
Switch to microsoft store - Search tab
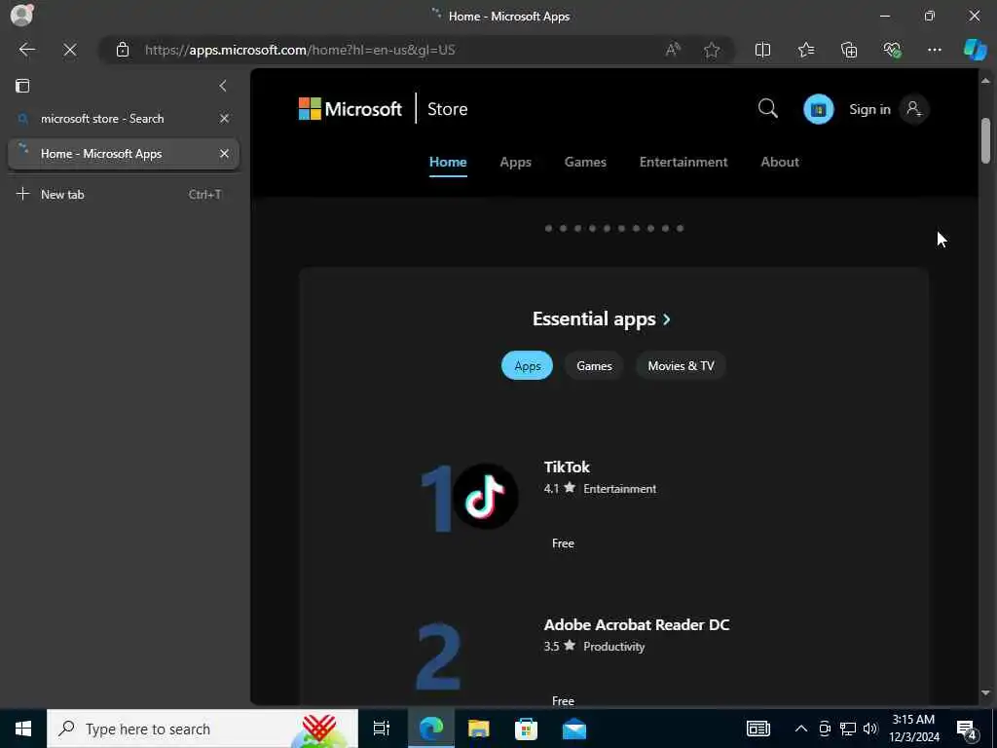pos(124,118)
